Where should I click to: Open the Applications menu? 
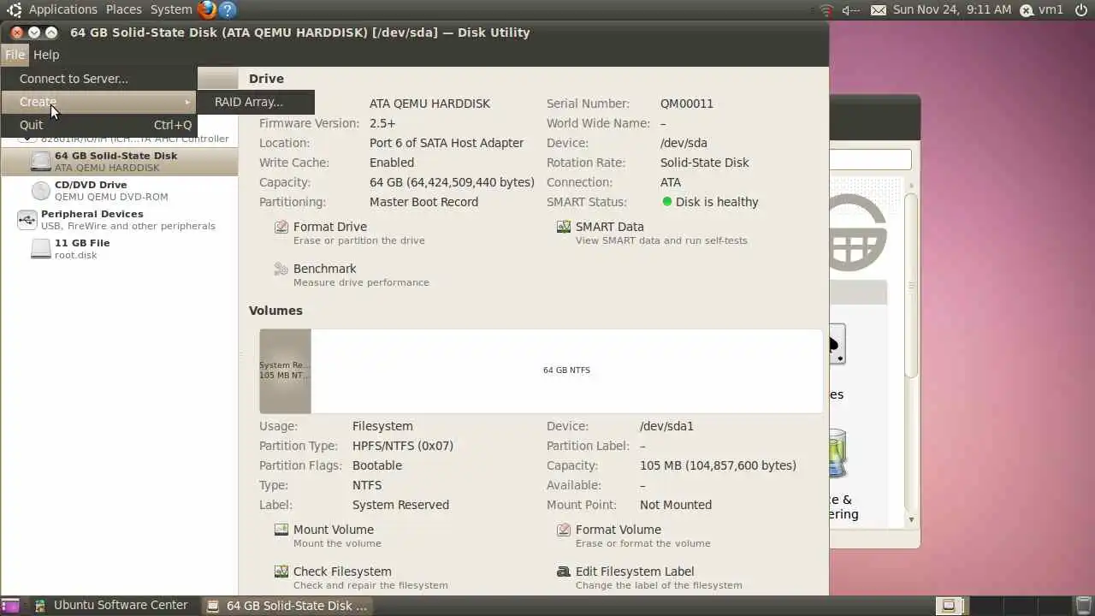pos(62,9)
